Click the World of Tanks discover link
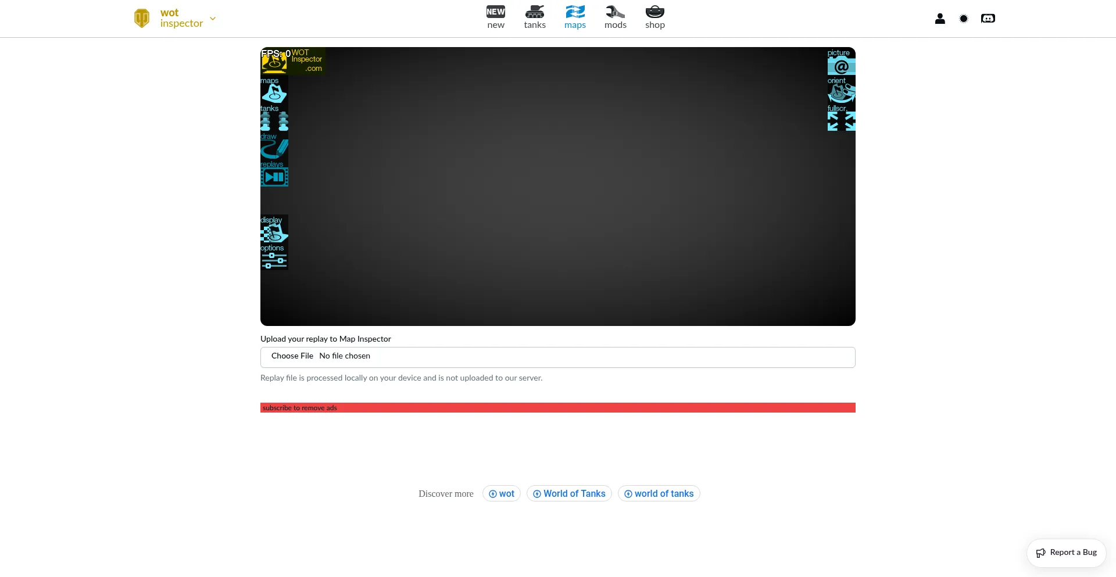Image resolution: width=1116 pixels, height=577 pixels. [x=569, y=494]
